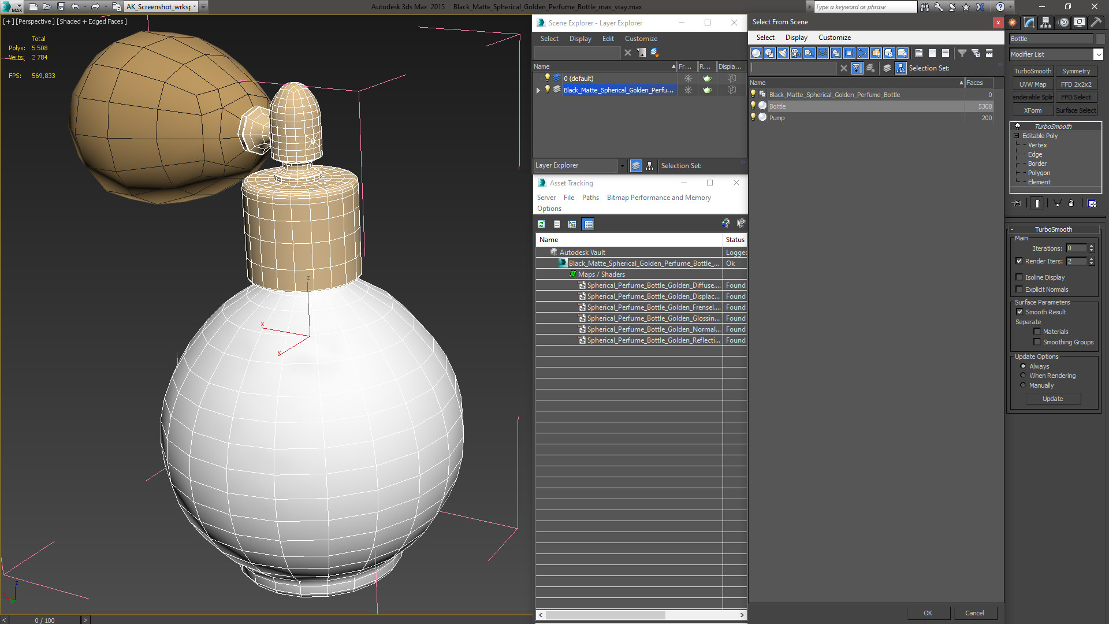Enable the Isoline Display checkbox
Image resolution: width=1109 pixels, height=624 pixels.
pos(1019,277)
